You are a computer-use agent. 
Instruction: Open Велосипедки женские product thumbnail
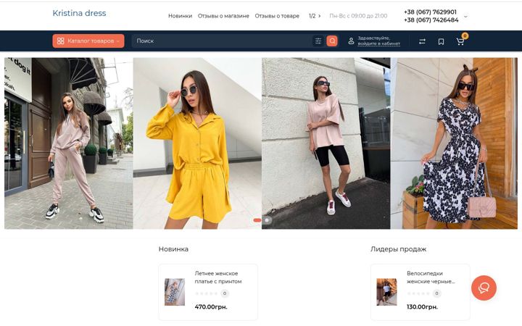387,292
